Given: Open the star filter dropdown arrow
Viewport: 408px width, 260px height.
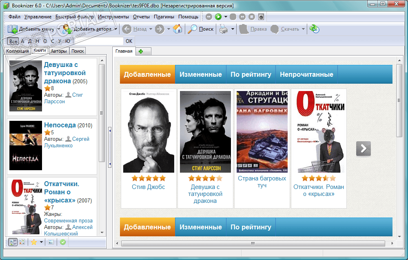Looking at the screenshot, I should (x=41, y=242).
